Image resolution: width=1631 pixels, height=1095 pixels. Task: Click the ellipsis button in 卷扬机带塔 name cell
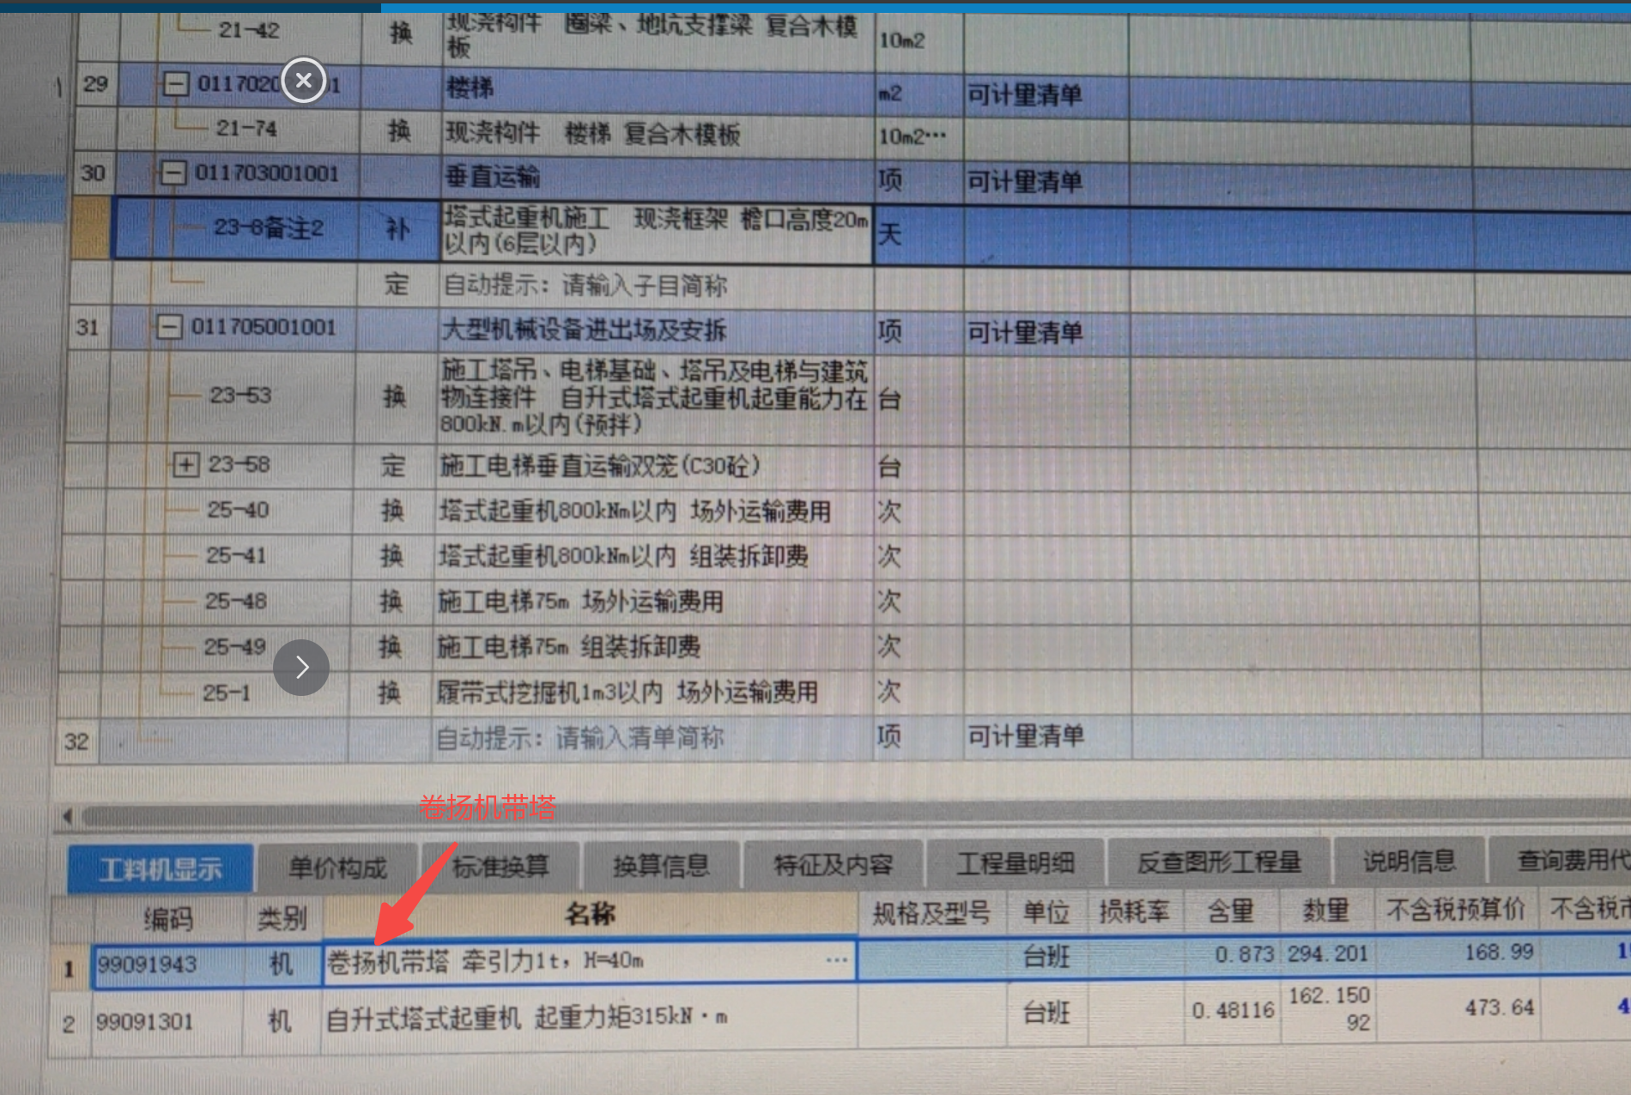point(836,960)
